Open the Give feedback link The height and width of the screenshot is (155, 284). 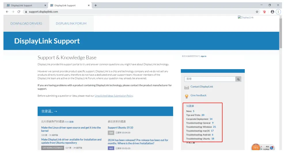click(x=198, y=95)
